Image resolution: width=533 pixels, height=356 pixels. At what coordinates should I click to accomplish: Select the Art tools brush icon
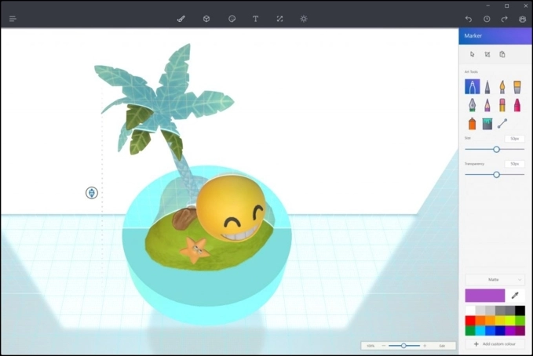pos(181,19)
